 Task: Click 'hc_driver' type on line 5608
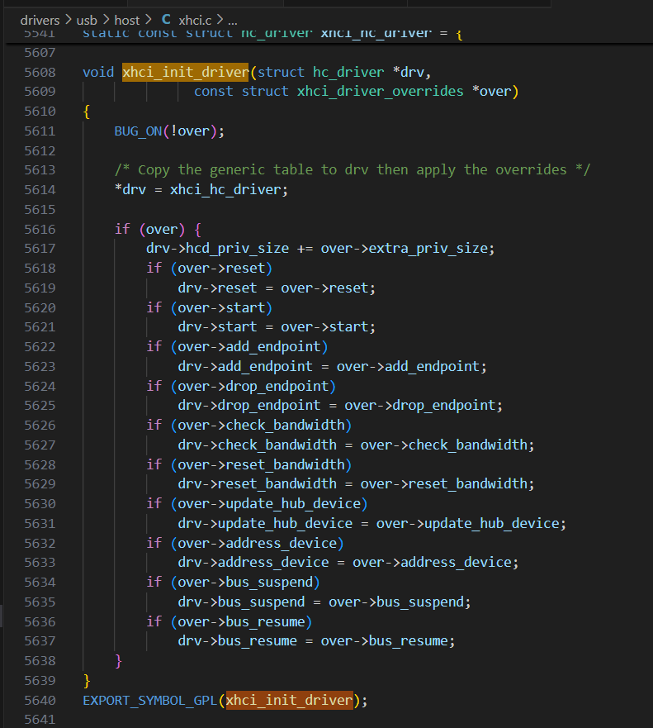348,73
